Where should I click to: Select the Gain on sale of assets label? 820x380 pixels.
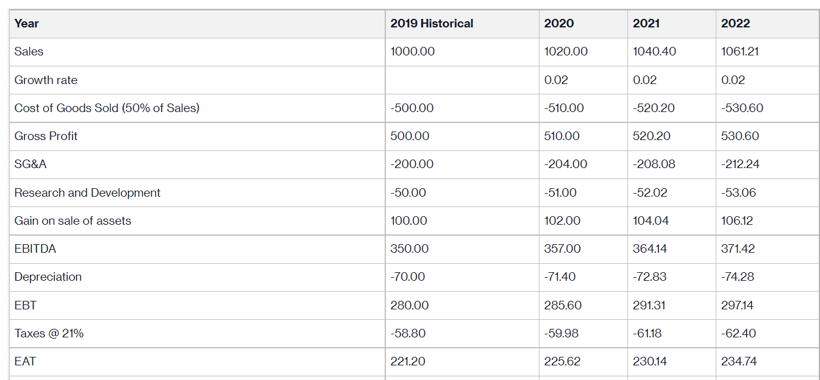click(x=73, y=220)
